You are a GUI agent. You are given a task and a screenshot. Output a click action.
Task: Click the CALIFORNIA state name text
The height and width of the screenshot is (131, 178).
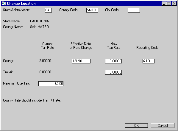click(40, 21)
